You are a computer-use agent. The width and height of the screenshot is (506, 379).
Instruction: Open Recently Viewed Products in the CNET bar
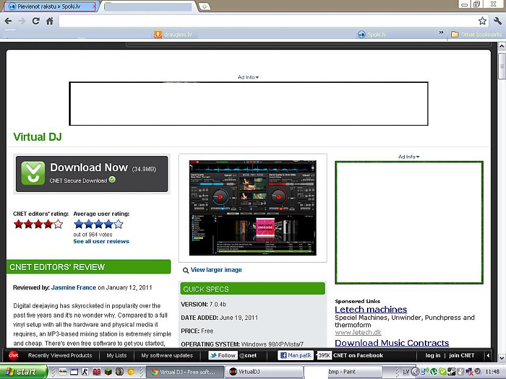tap(60, 355)
